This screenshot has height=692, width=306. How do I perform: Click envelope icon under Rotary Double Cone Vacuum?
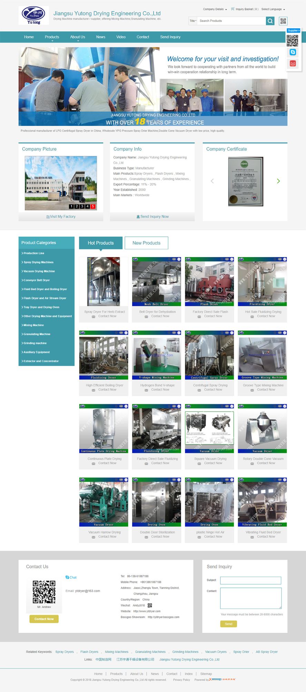252,464
